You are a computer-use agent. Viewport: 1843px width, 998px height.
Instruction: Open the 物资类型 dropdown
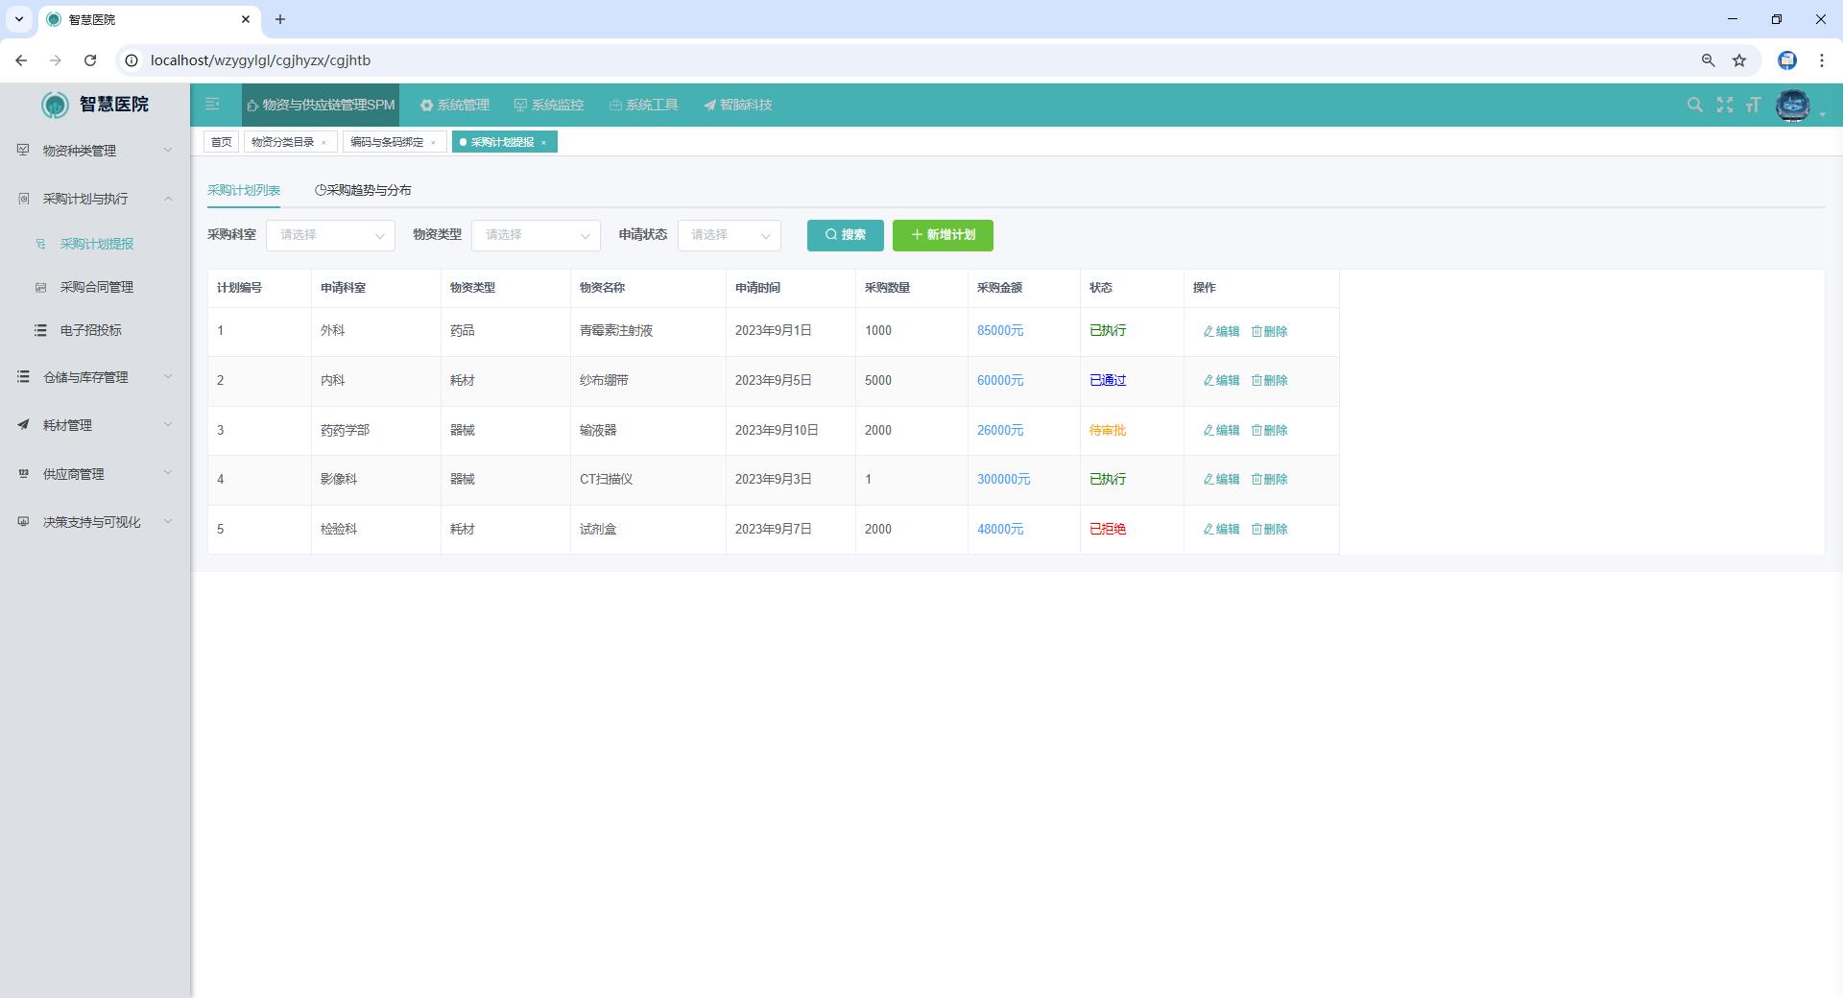click(536, 235)
